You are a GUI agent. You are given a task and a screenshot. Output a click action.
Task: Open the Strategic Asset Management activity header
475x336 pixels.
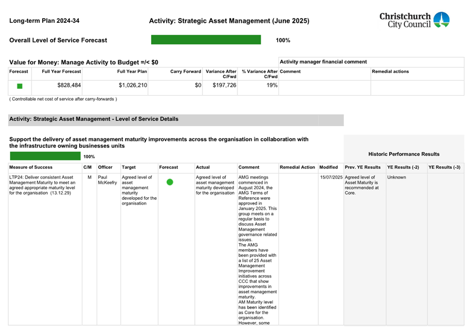[x=228, y=21]
